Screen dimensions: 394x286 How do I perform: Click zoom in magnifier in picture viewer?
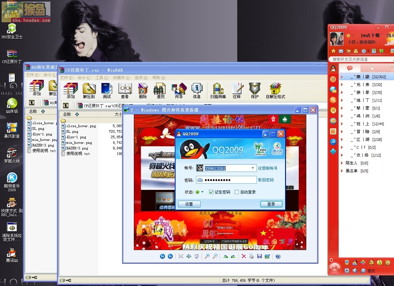tap(207, 257)
